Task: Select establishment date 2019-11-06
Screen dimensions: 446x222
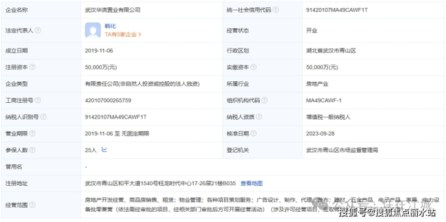Action: (99, 51)
